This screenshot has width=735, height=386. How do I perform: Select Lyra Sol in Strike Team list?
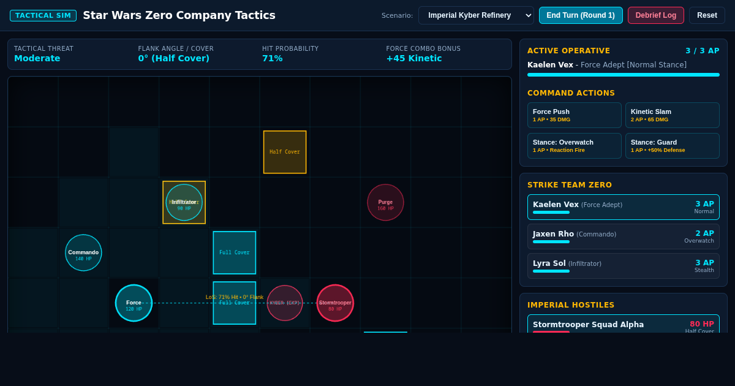(x=624, y=266)
